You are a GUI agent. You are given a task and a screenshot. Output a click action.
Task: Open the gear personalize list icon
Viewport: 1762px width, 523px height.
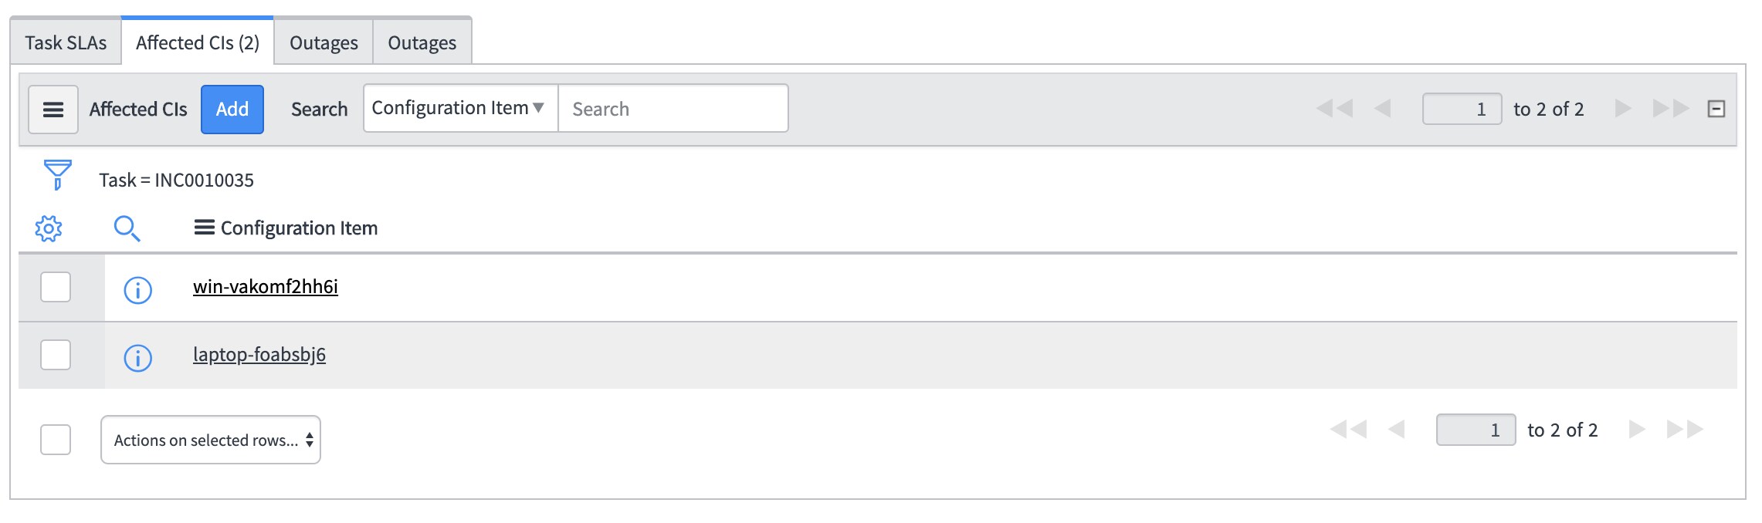click(49, 228)
